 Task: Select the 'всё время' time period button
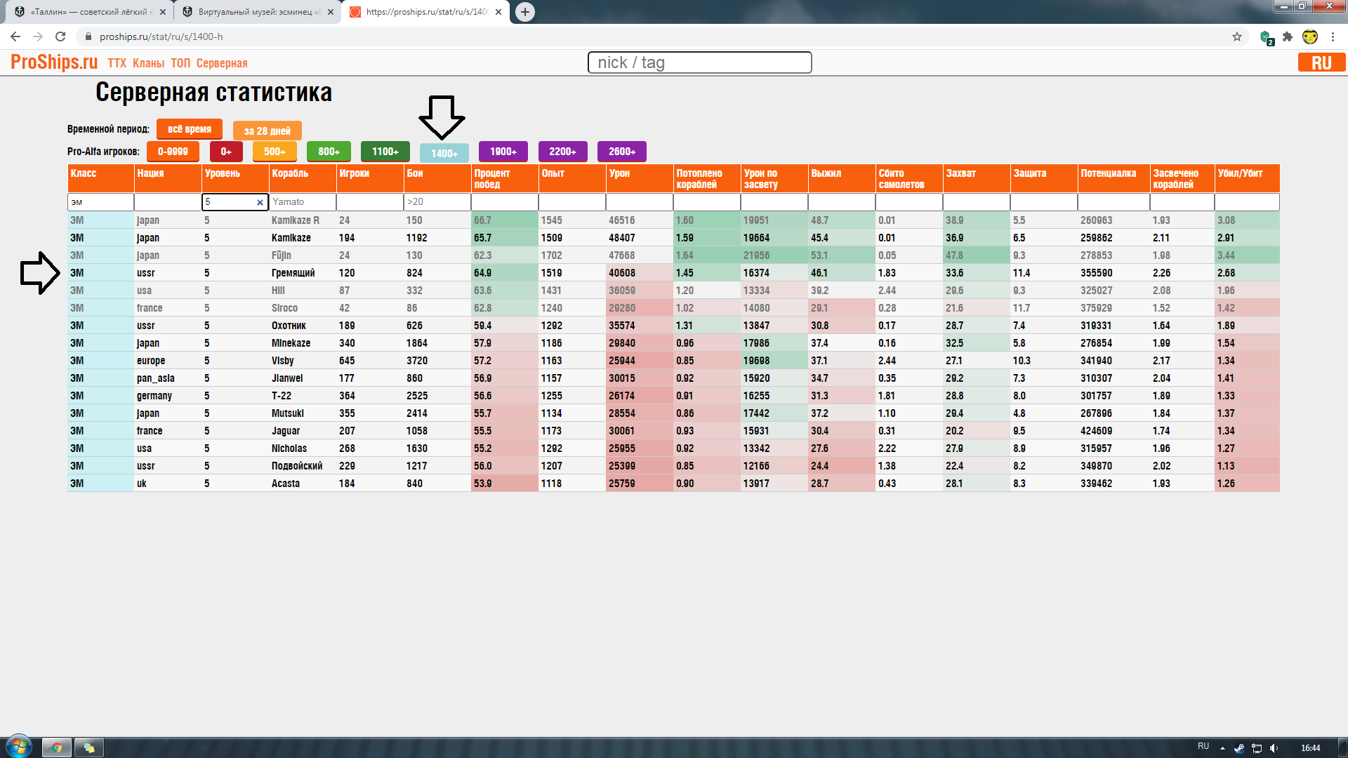click(x=189, y=129)
